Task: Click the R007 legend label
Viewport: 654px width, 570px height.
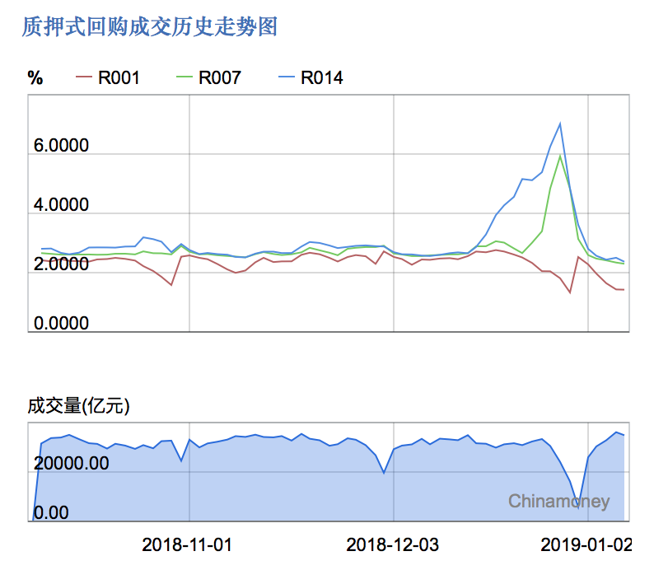Action: pyautogui.click(x=219, y=78)
